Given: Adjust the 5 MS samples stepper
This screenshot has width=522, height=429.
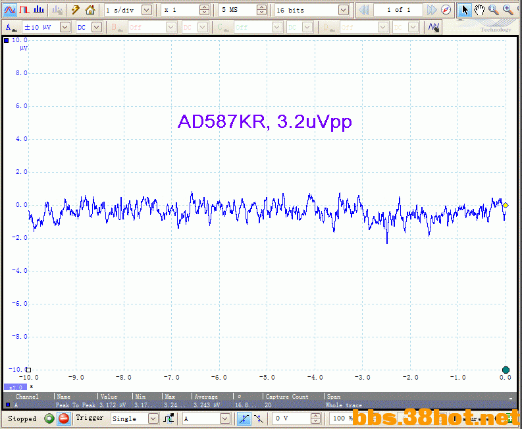Looking at the screenshot, I should 262,10.
